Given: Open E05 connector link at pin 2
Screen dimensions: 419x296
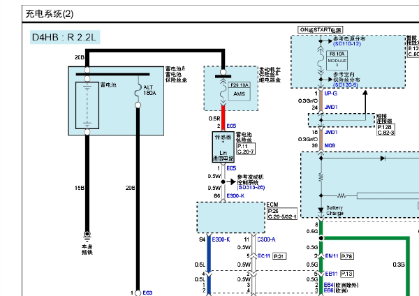Looking at the screenshot, I should [231, 126].
